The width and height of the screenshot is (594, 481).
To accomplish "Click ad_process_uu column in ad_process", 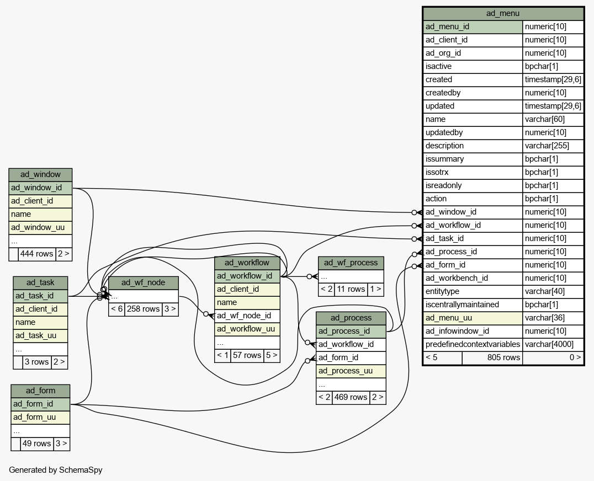I will 351,371.
